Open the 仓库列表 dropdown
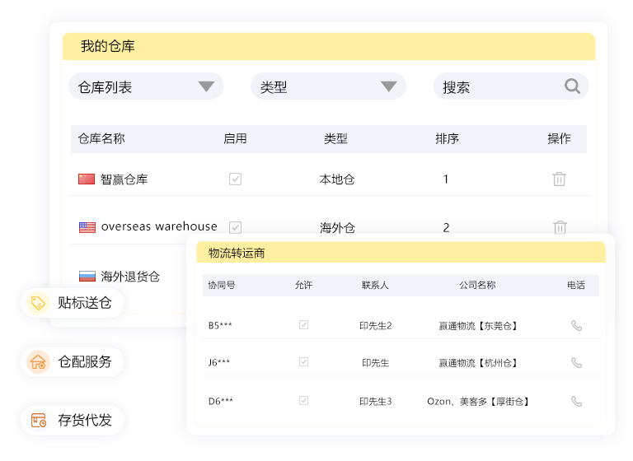Screen dimensions: 633x461 pos(146,86)
